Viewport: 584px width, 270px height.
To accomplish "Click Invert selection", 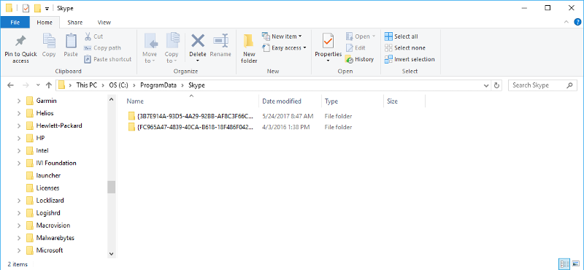I will (410, 59).
